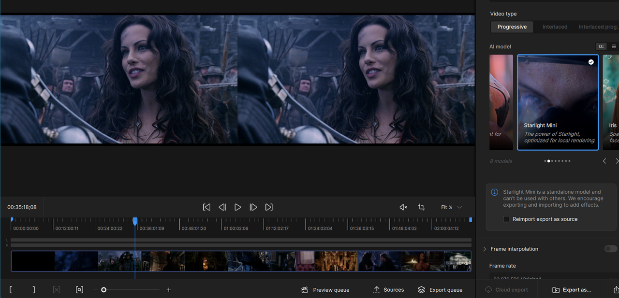Unmute the preview audio
The width and height of the screenshot is (619, 298).
pyautogui.click(x=403, y=207)
